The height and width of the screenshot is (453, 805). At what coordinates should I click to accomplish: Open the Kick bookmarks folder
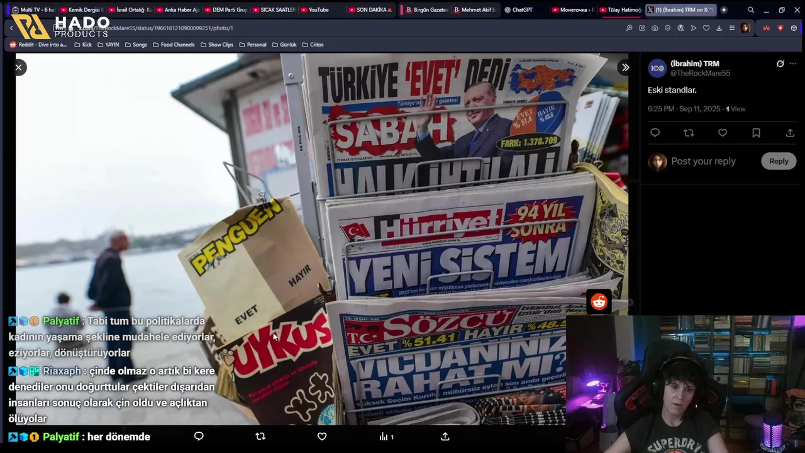(x=83, y=45)
